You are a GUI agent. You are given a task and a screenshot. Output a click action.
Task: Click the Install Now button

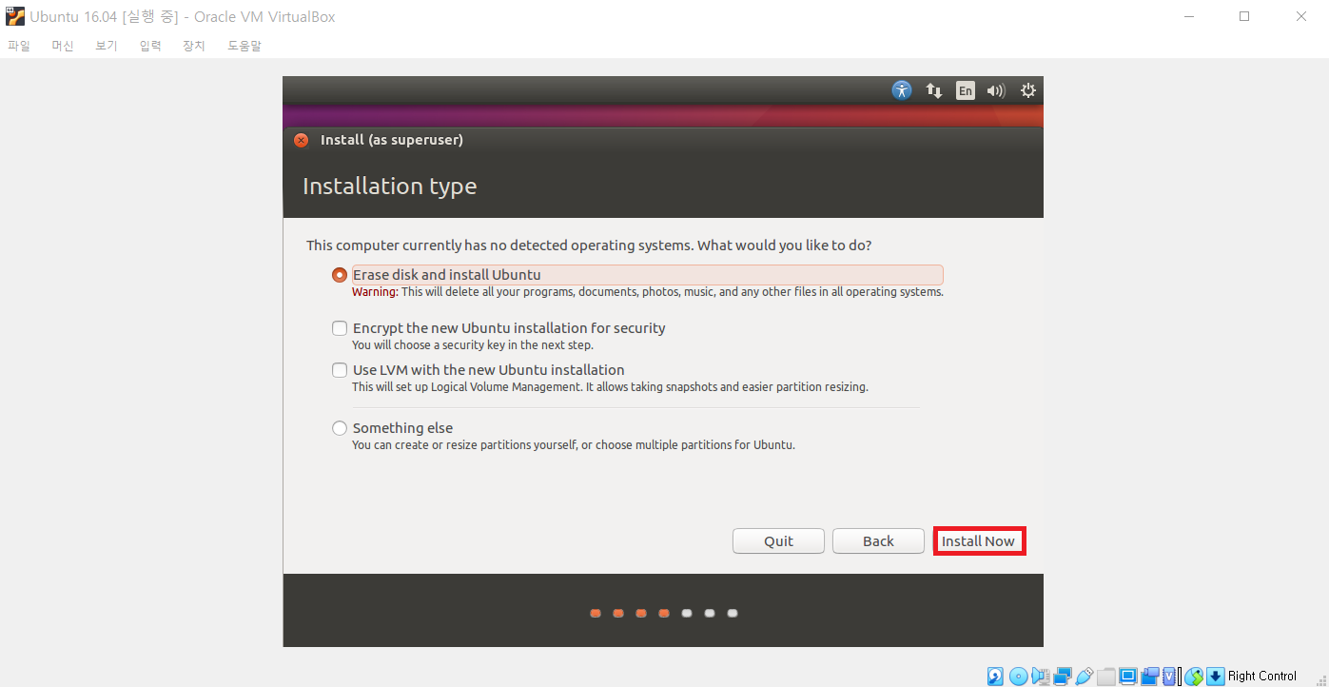[978, 540]
